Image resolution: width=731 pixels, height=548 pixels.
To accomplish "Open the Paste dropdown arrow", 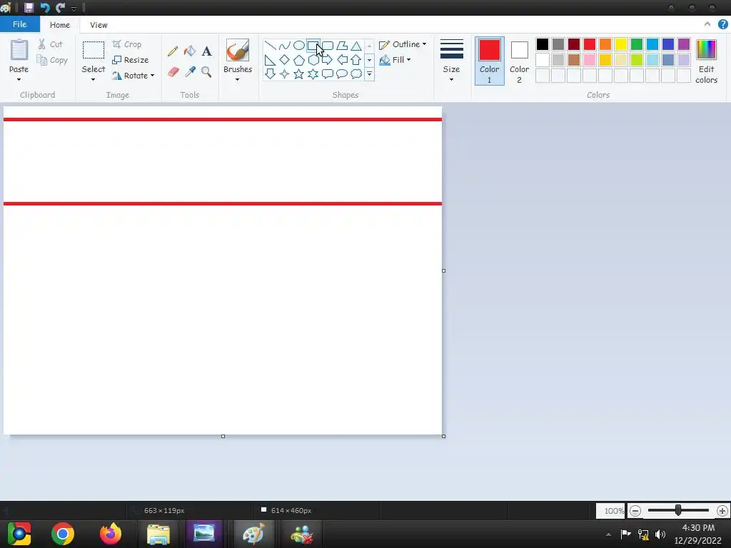I will click(x=19, y=80).
